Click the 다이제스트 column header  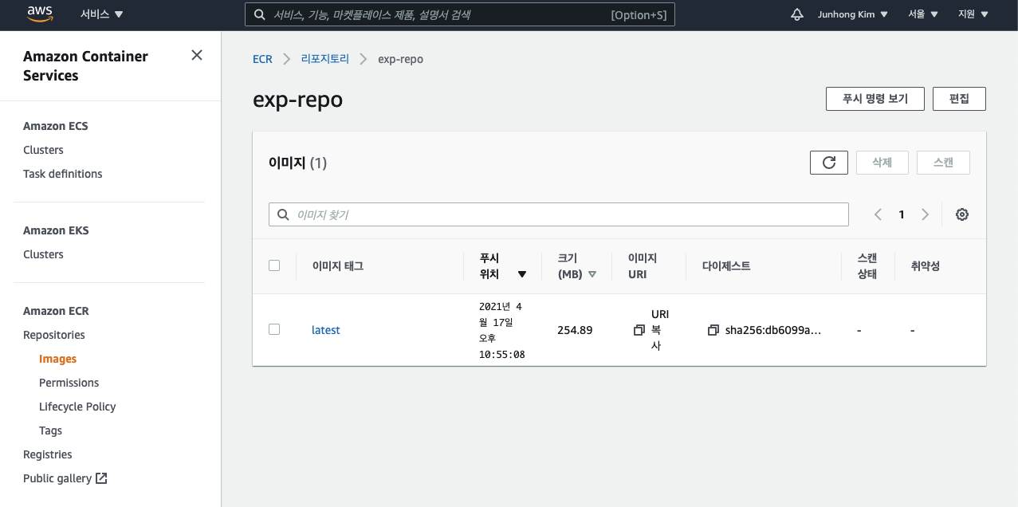pyautogui.click(x=726, y=266)
